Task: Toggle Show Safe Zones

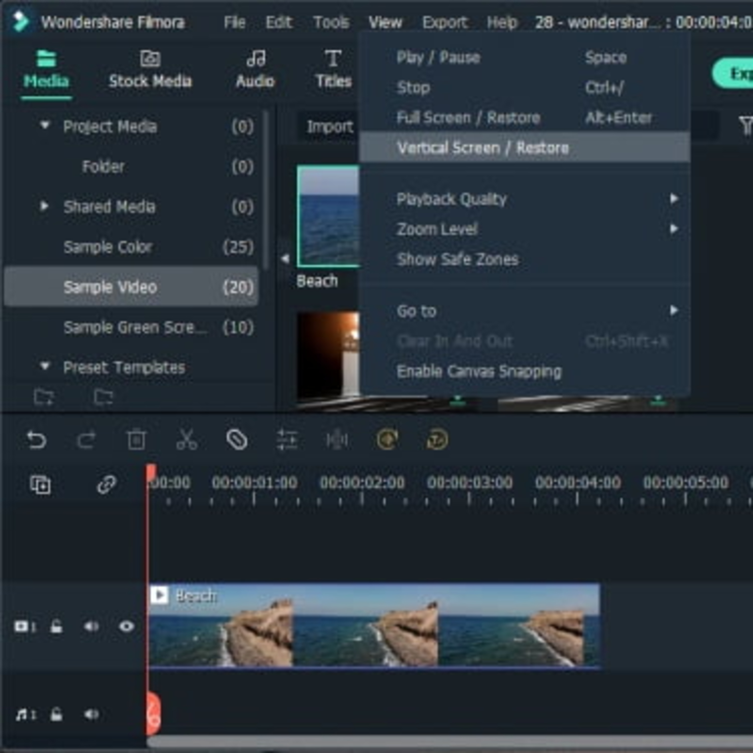Action: coord(525,259)
